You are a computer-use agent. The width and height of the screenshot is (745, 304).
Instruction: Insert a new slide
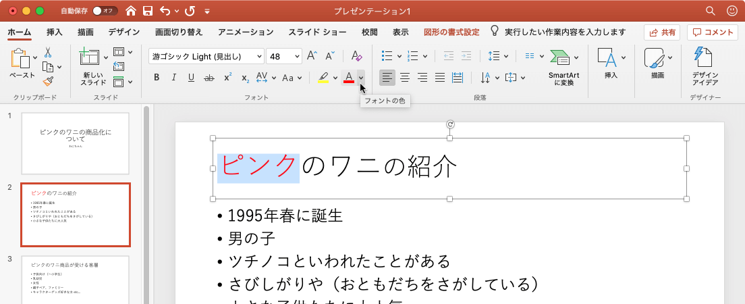point(89,56)
